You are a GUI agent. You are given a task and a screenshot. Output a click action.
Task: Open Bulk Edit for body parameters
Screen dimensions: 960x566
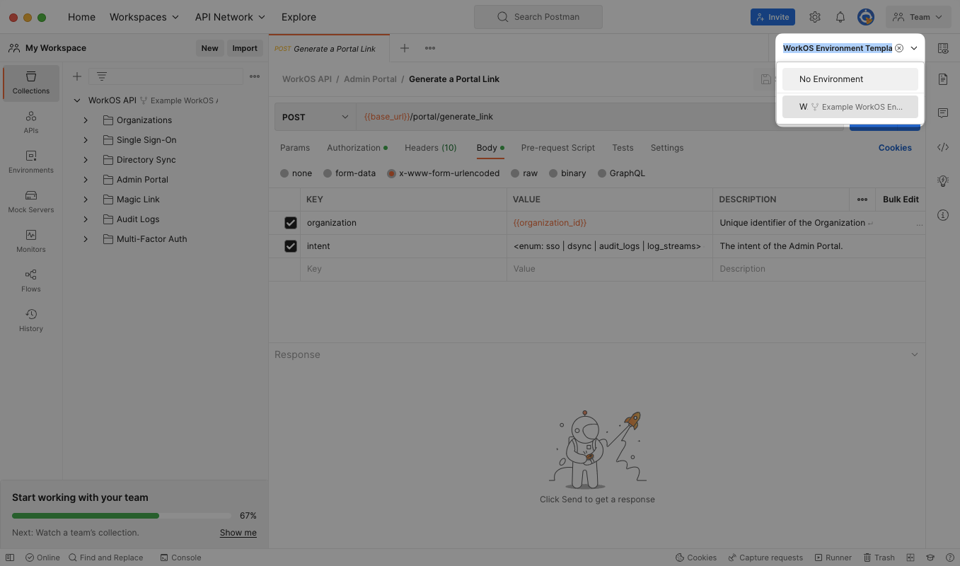coord(900,199)
